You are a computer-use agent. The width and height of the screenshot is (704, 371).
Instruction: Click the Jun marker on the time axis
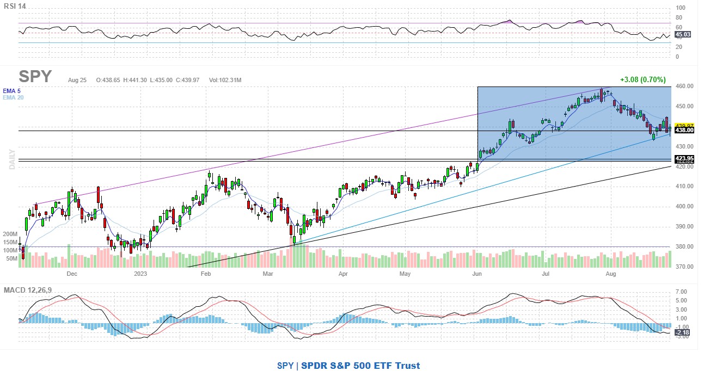pos(477,275)
